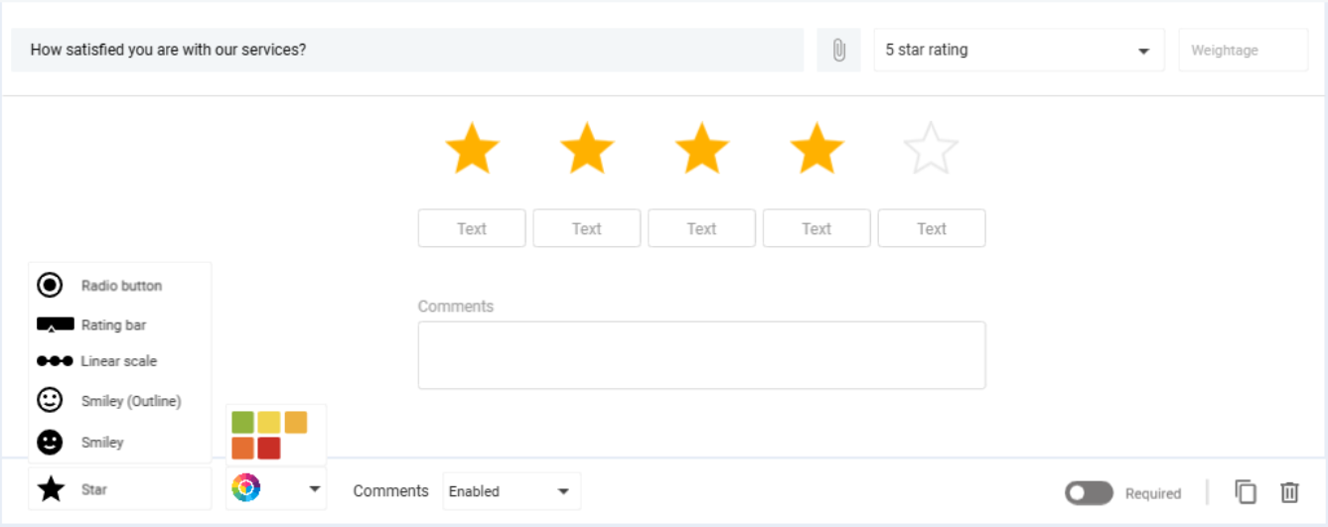This screenshot has height=527, width=1328.
Task: Open the 5 star rating dropdown
Action: point(1018,50)
